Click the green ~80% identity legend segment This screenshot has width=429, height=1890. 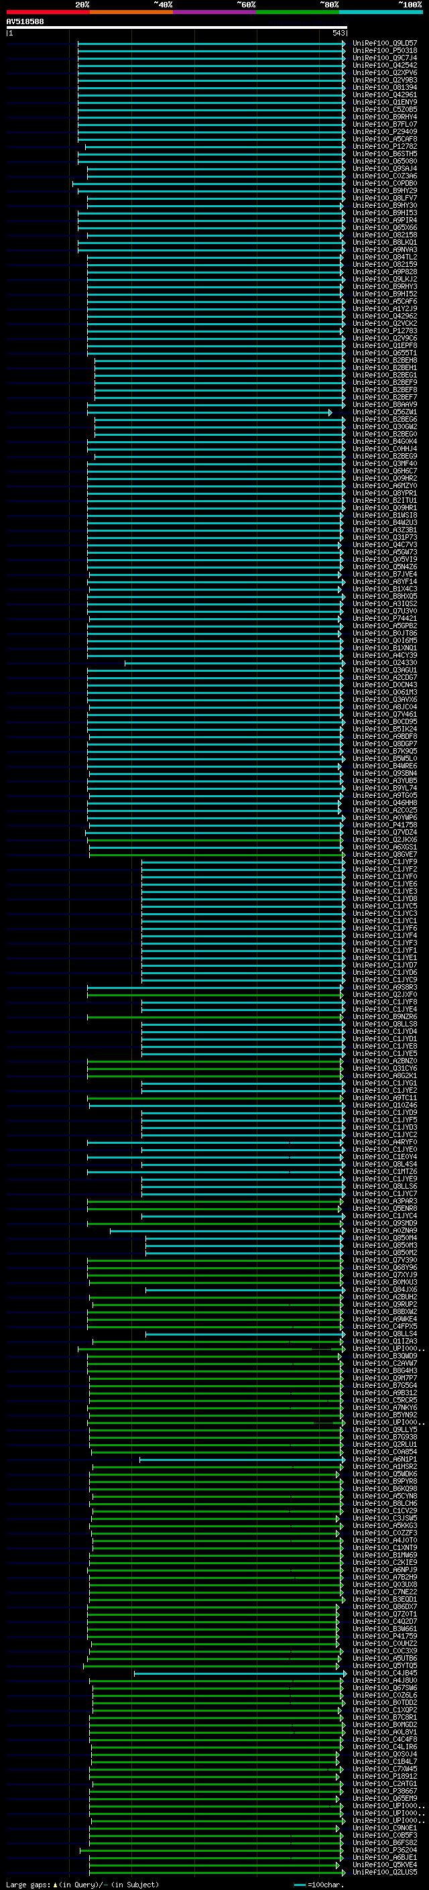pos(298,12)
